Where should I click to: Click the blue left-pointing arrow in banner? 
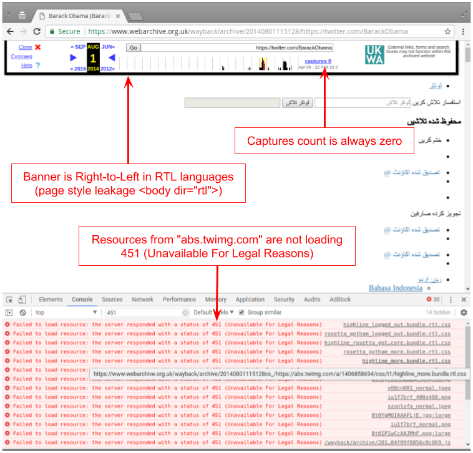click(112, 57)
